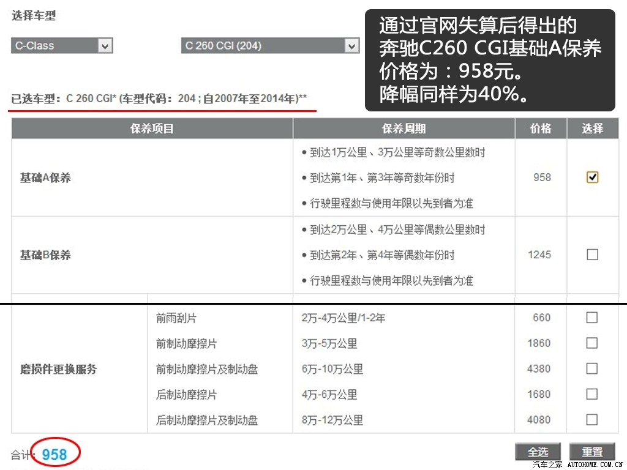Click the 已选车型 selected model line
The height and width of the screenshot is (470, 627).
click(x=159, y=99)
